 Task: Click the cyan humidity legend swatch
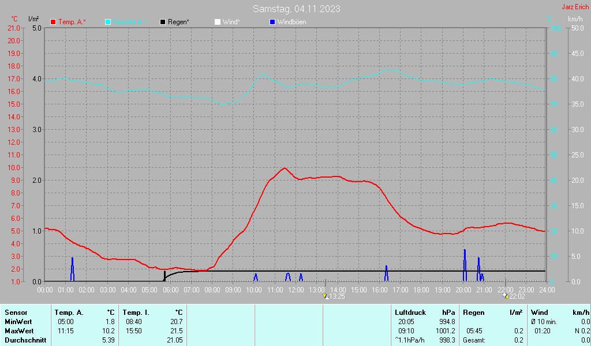[x=108, y=22]
